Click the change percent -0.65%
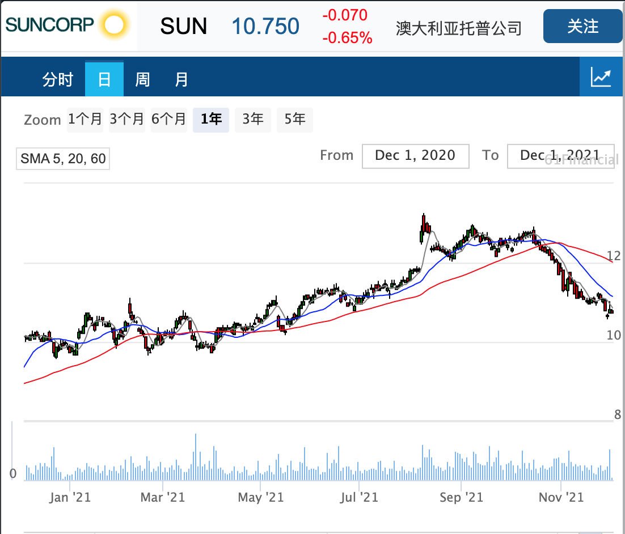 pyautogui.click(x=347, y=38)
